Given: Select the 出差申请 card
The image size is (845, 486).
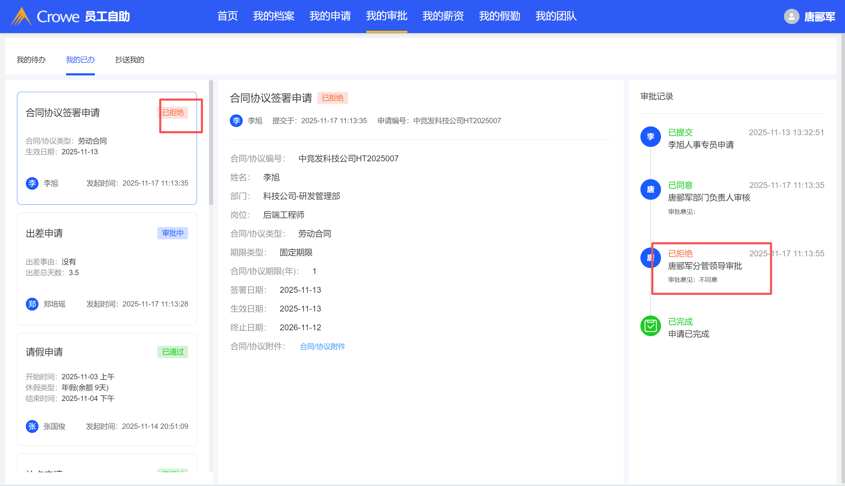Looking at the screenshot, I should click(x=107, y=268).
